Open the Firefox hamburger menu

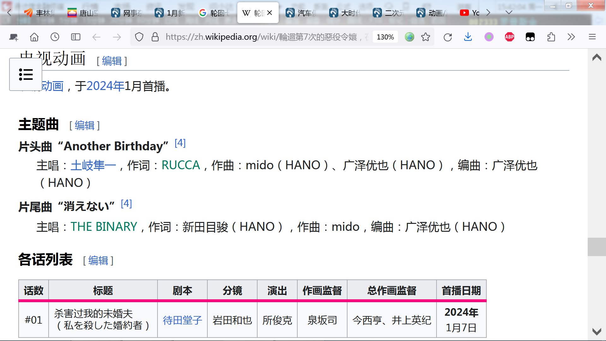[x=592, y=37]
